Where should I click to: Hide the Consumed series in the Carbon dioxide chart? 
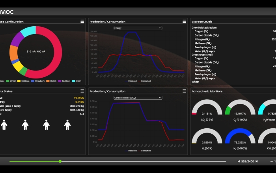click(x=145, y=151)
